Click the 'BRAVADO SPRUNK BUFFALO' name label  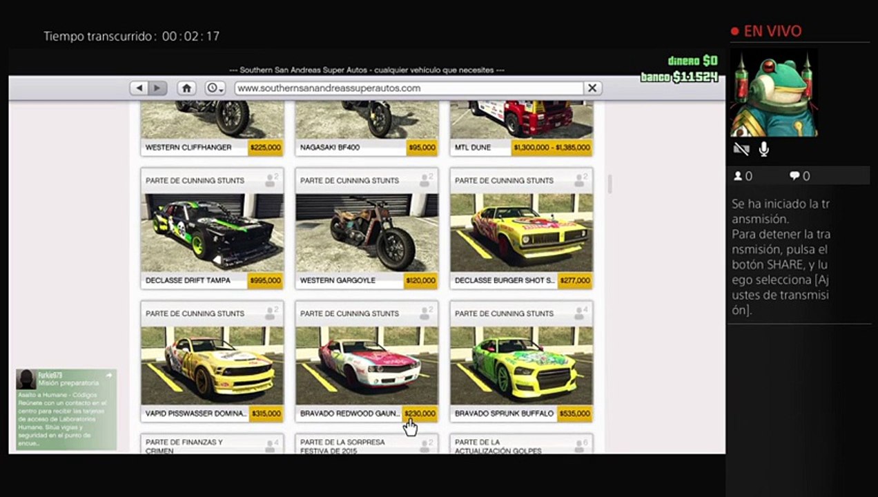pos(504,414)
